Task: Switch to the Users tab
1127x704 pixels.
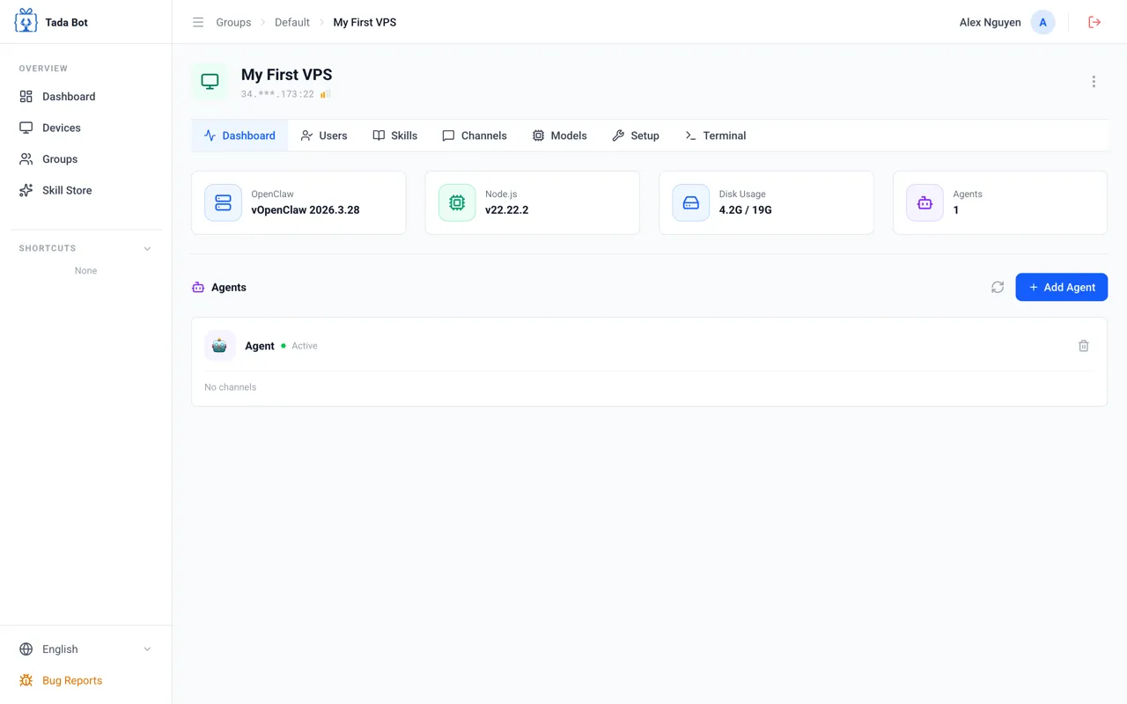Action: pos(324,136)
